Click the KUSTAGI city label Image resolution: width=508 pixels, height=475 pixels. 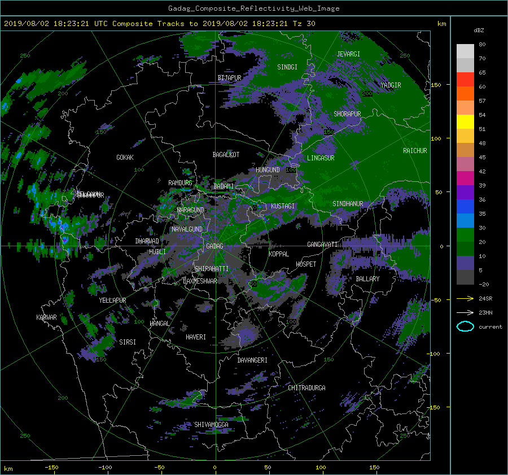click(x=283, y=206)
